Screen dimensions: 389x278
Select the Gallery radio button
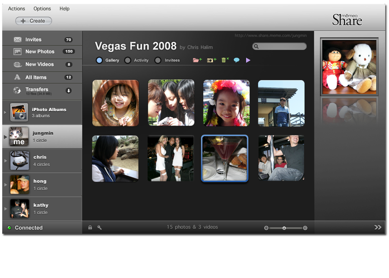tap(99, 60)
